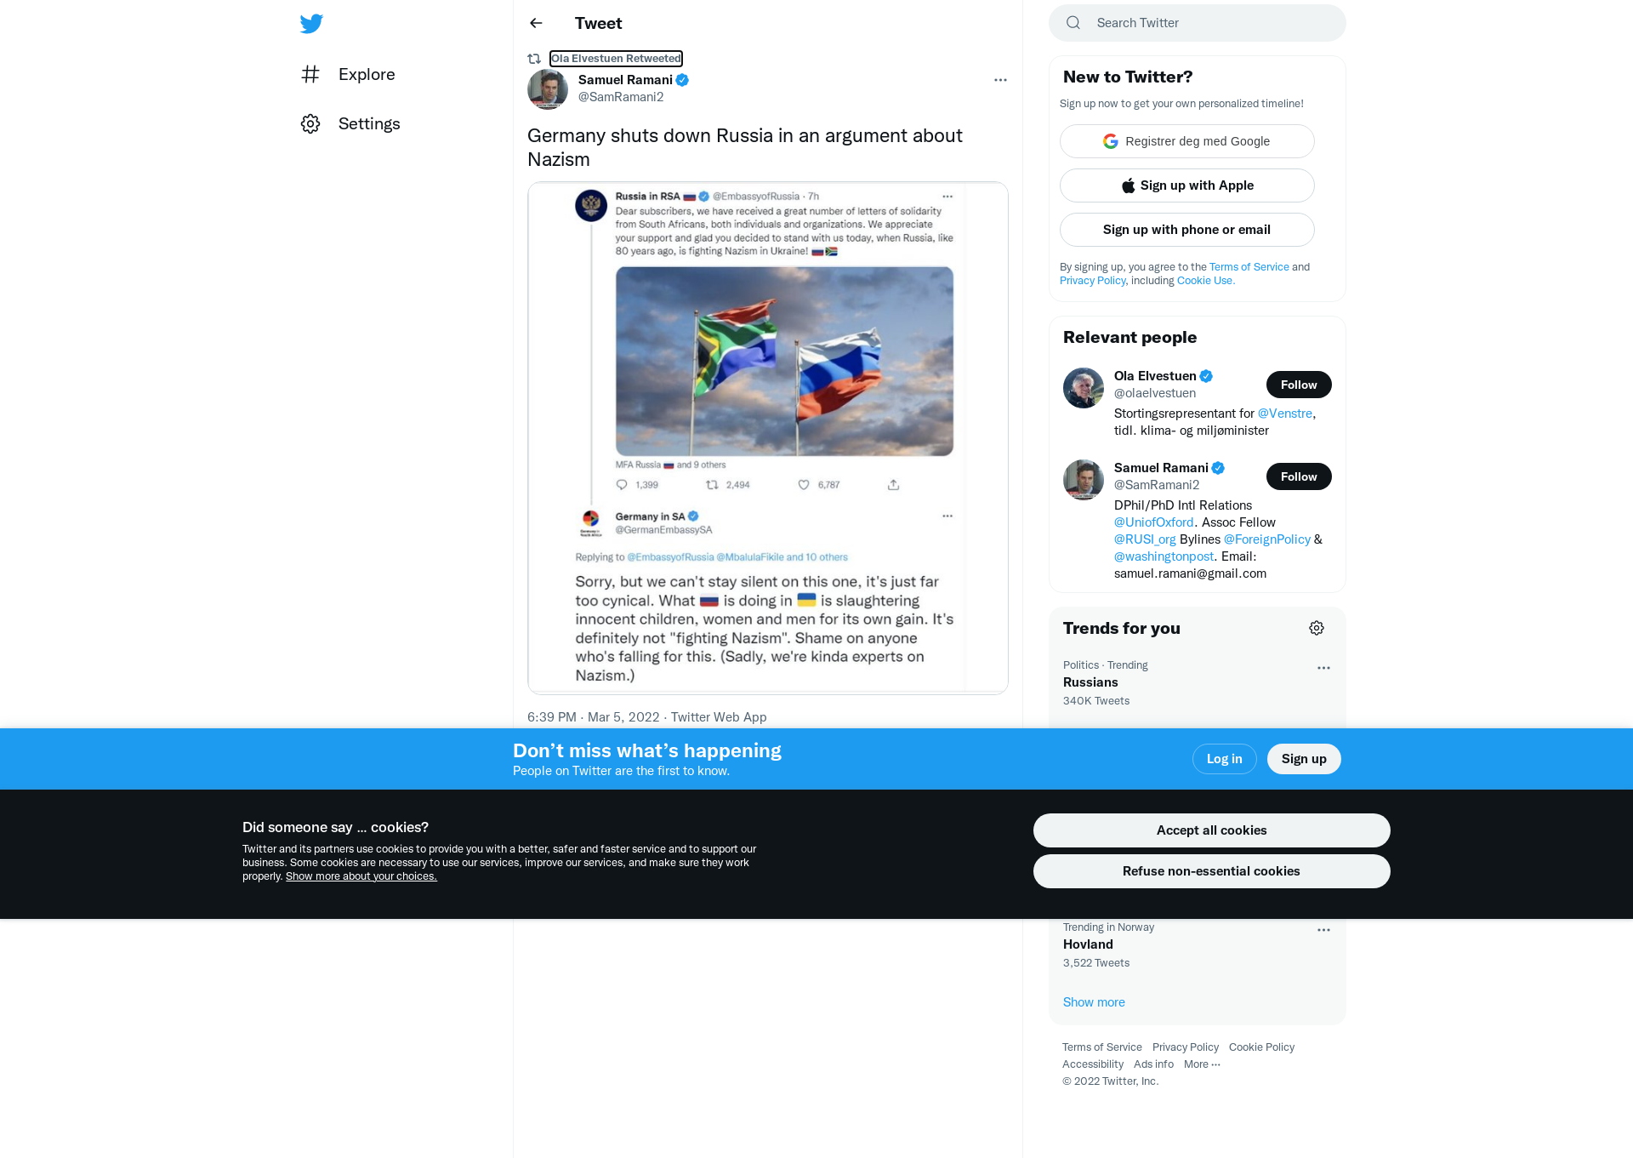
Task: Accept all cookies
Action: pos(1211,830)
